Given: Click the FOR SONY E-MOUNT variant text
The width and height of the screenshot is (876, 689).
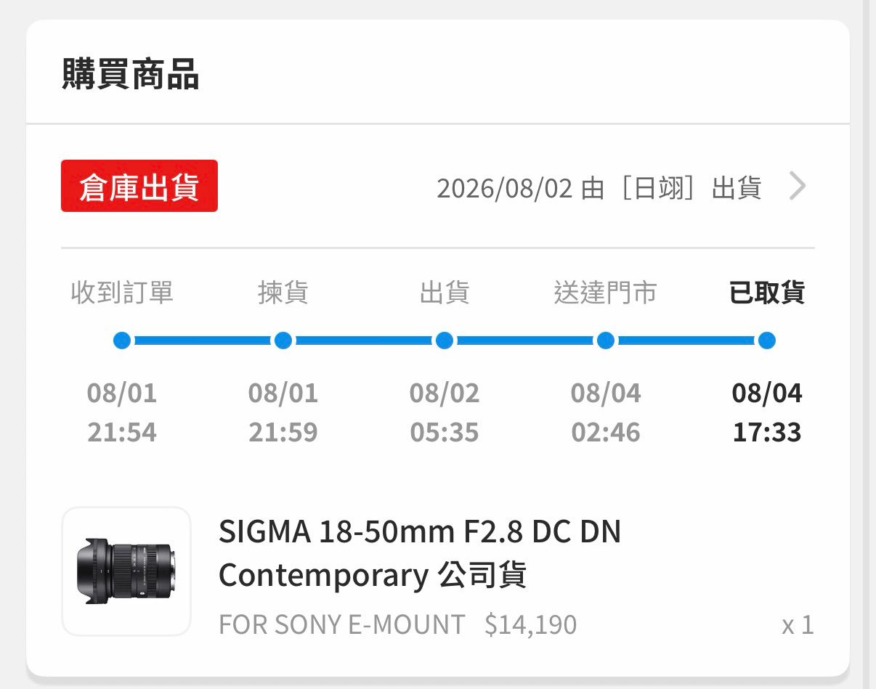Looking at the screenshot, I should click(341, 624).
